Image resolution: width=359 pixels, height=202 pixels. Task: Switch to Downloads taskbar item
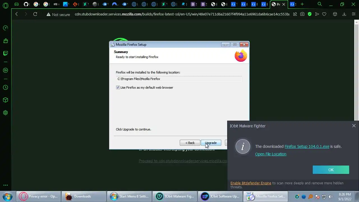84,196
